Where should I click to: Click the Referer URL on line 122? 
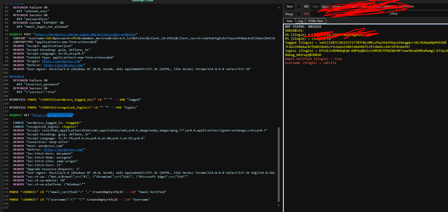(64, 150)
